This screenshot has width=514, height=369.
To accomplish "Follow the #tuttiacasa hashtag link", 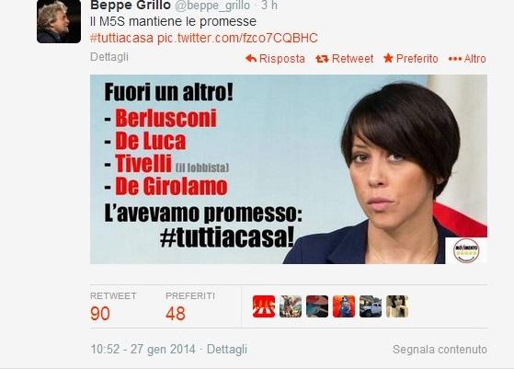I will (x=121, y=38).
